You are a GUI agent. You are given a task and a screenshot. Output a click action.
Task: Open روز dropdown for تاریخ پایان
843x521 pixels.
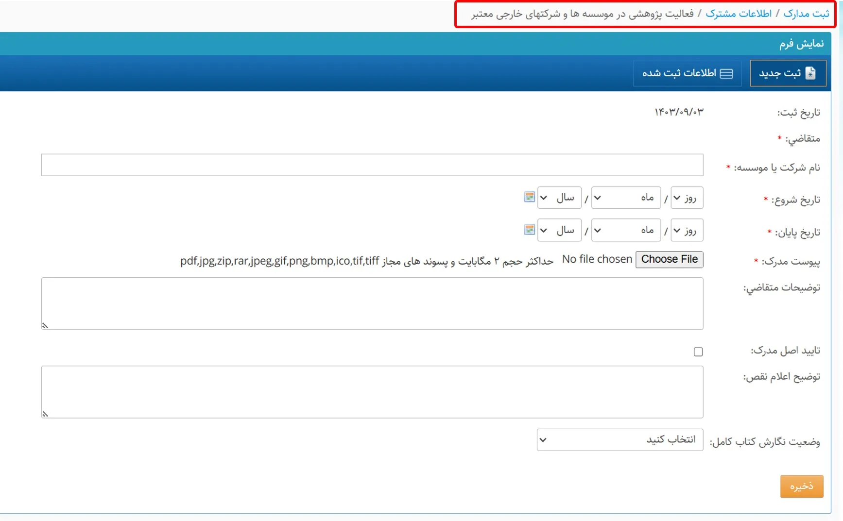click(x=687, y=230)
